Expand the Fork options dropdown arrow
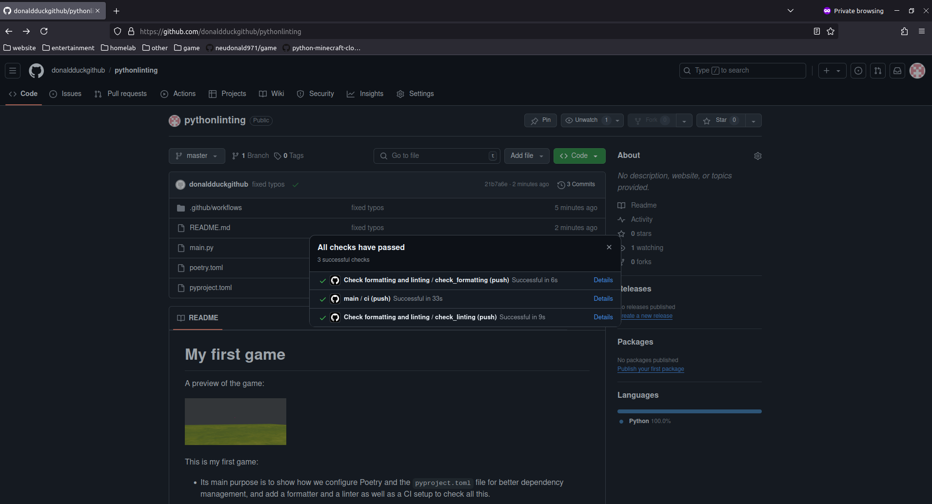932x504 pixels. tap(684, 120)
